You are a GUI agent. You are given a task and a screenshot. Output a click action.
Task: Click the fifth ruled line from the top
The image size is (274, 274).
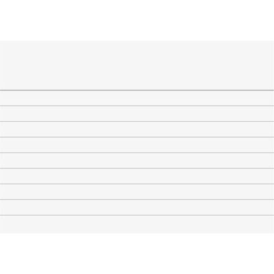137,153
